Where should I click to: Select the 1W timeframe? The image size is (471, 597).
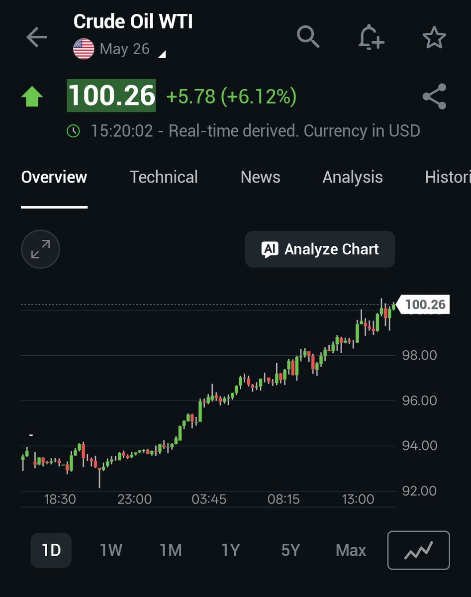click(x=111, y=550)
